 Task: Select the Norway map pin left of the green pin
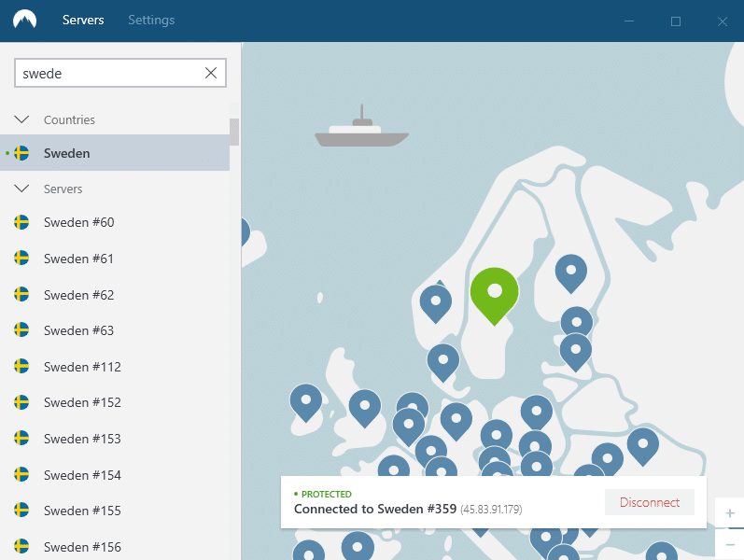436,302
